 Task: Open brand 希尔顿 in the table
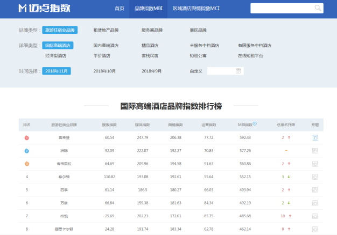64,177
